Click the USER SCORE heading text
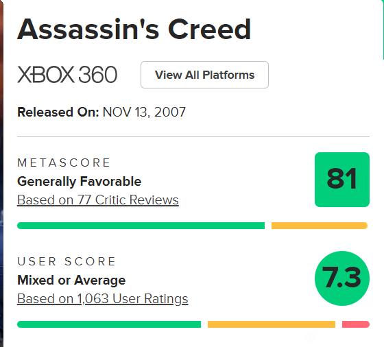This screenshot has height=347, width=384. (67, 261)
